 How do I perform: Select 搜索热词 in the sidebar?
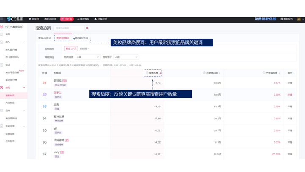10,96
